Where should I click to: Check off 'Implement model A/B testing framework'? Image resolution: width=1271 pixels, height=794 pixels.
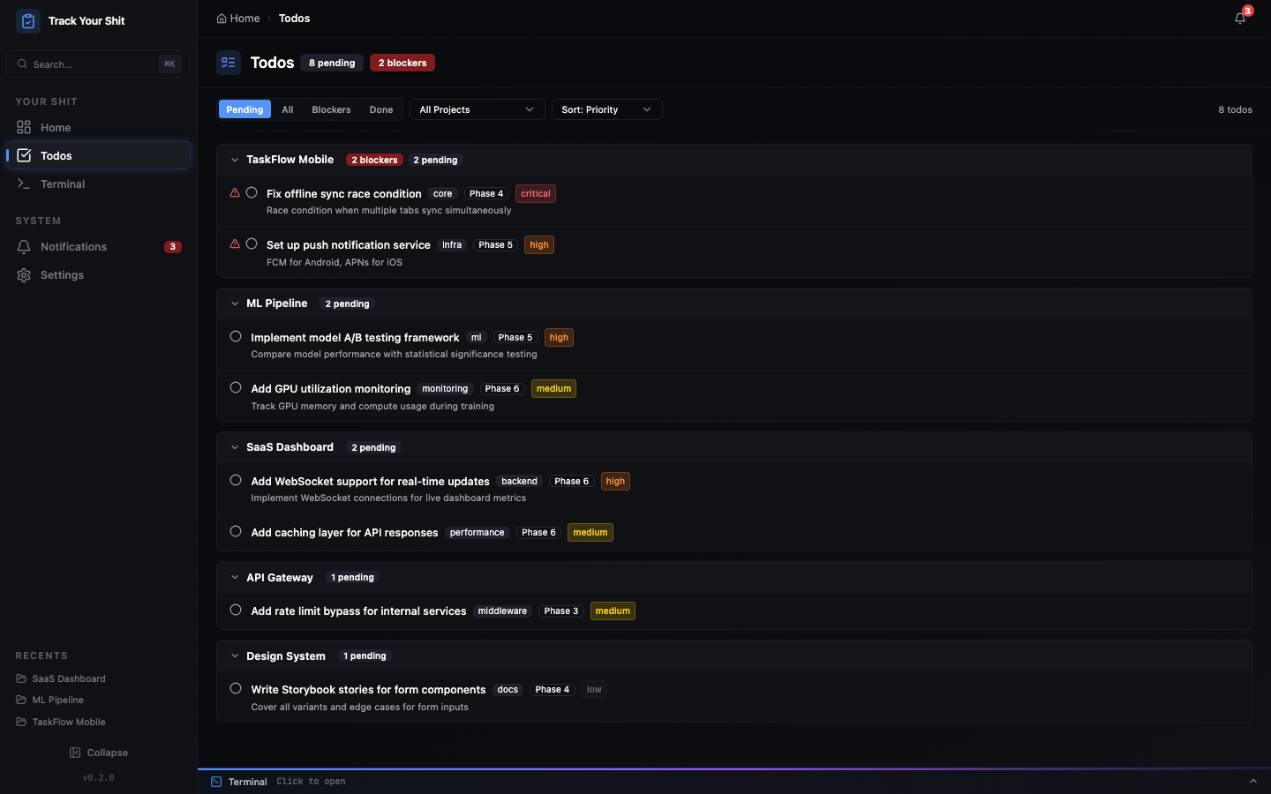click(x=235, y=336)
